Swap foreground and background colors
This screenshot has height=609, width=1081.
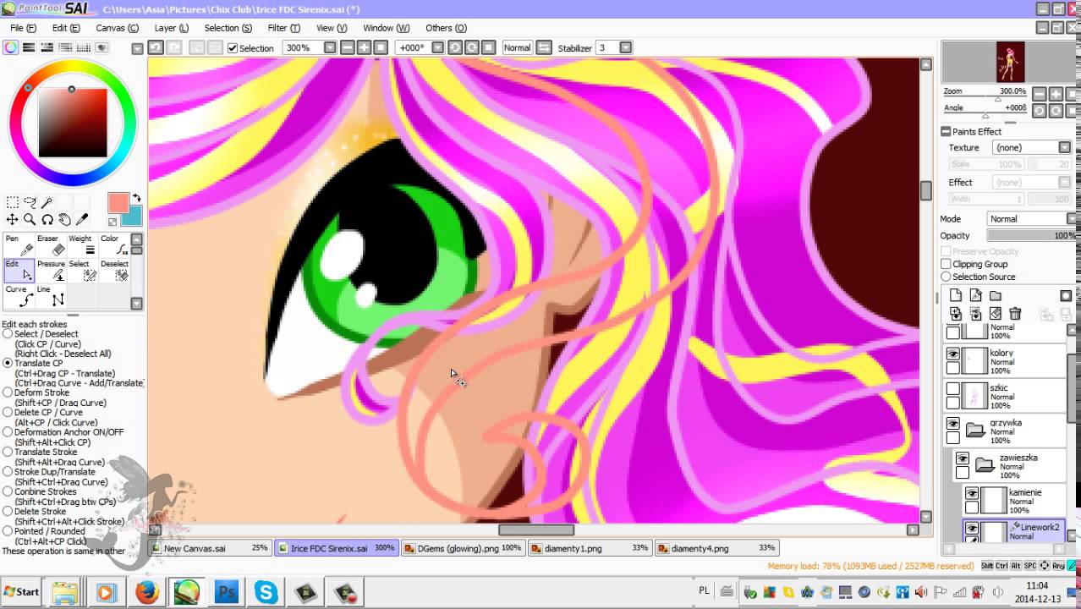coord(136,198)
